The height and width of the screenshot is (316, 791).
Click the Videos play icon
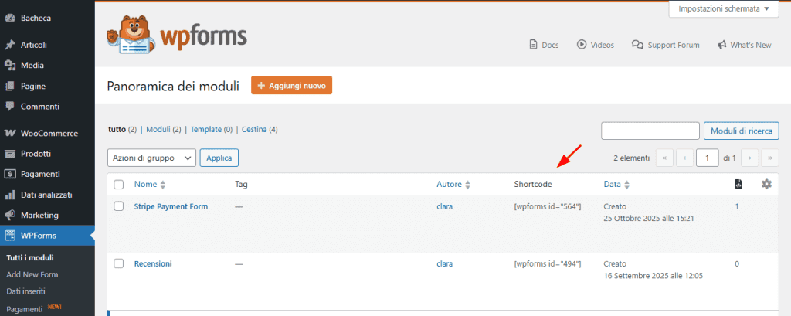[582, 45]
